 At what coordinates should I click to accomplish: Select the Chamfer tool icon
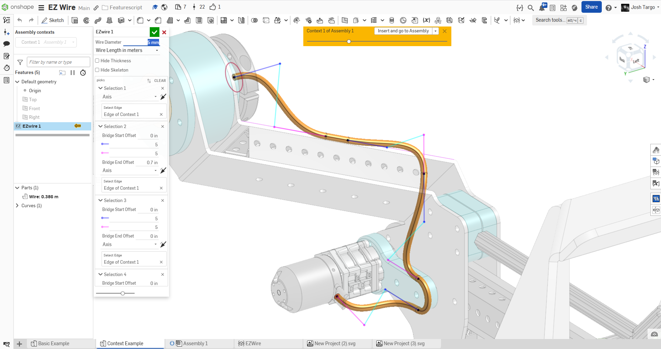158,20
